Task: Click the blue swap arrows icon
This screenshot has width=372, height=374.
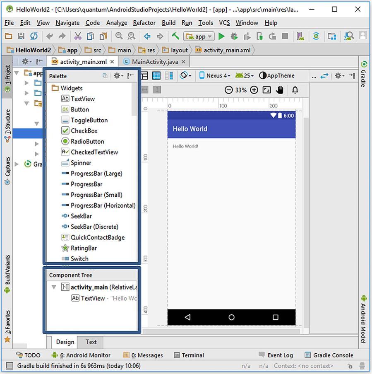Action: click(324, 76)
